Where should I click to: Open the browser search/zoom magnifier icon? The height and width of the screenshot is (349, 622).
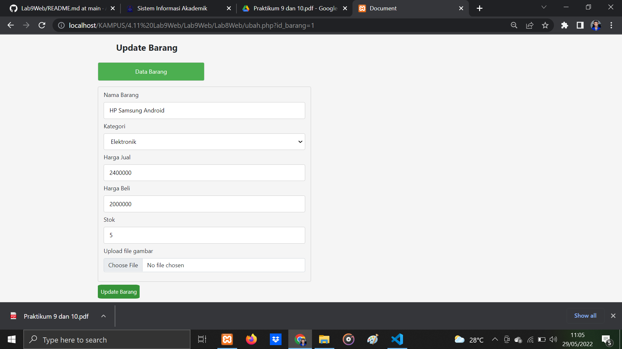514,25
